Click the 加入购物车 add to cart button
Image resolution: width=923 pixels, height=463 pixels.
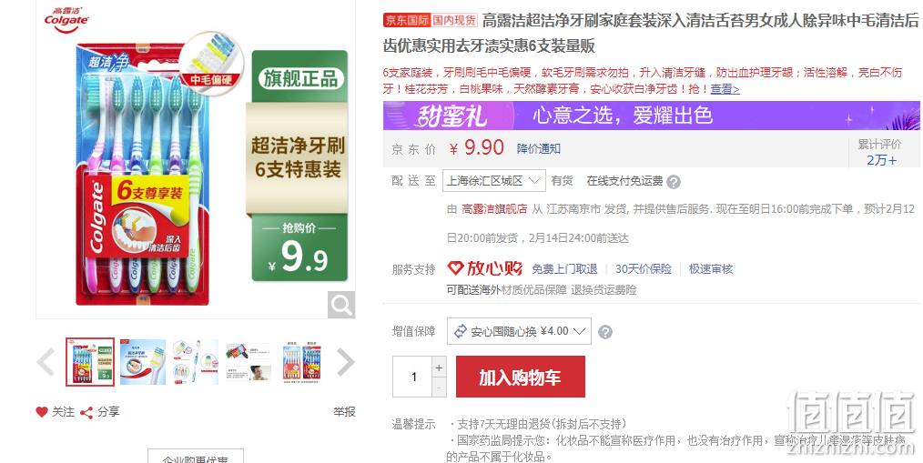coord(521,377)
